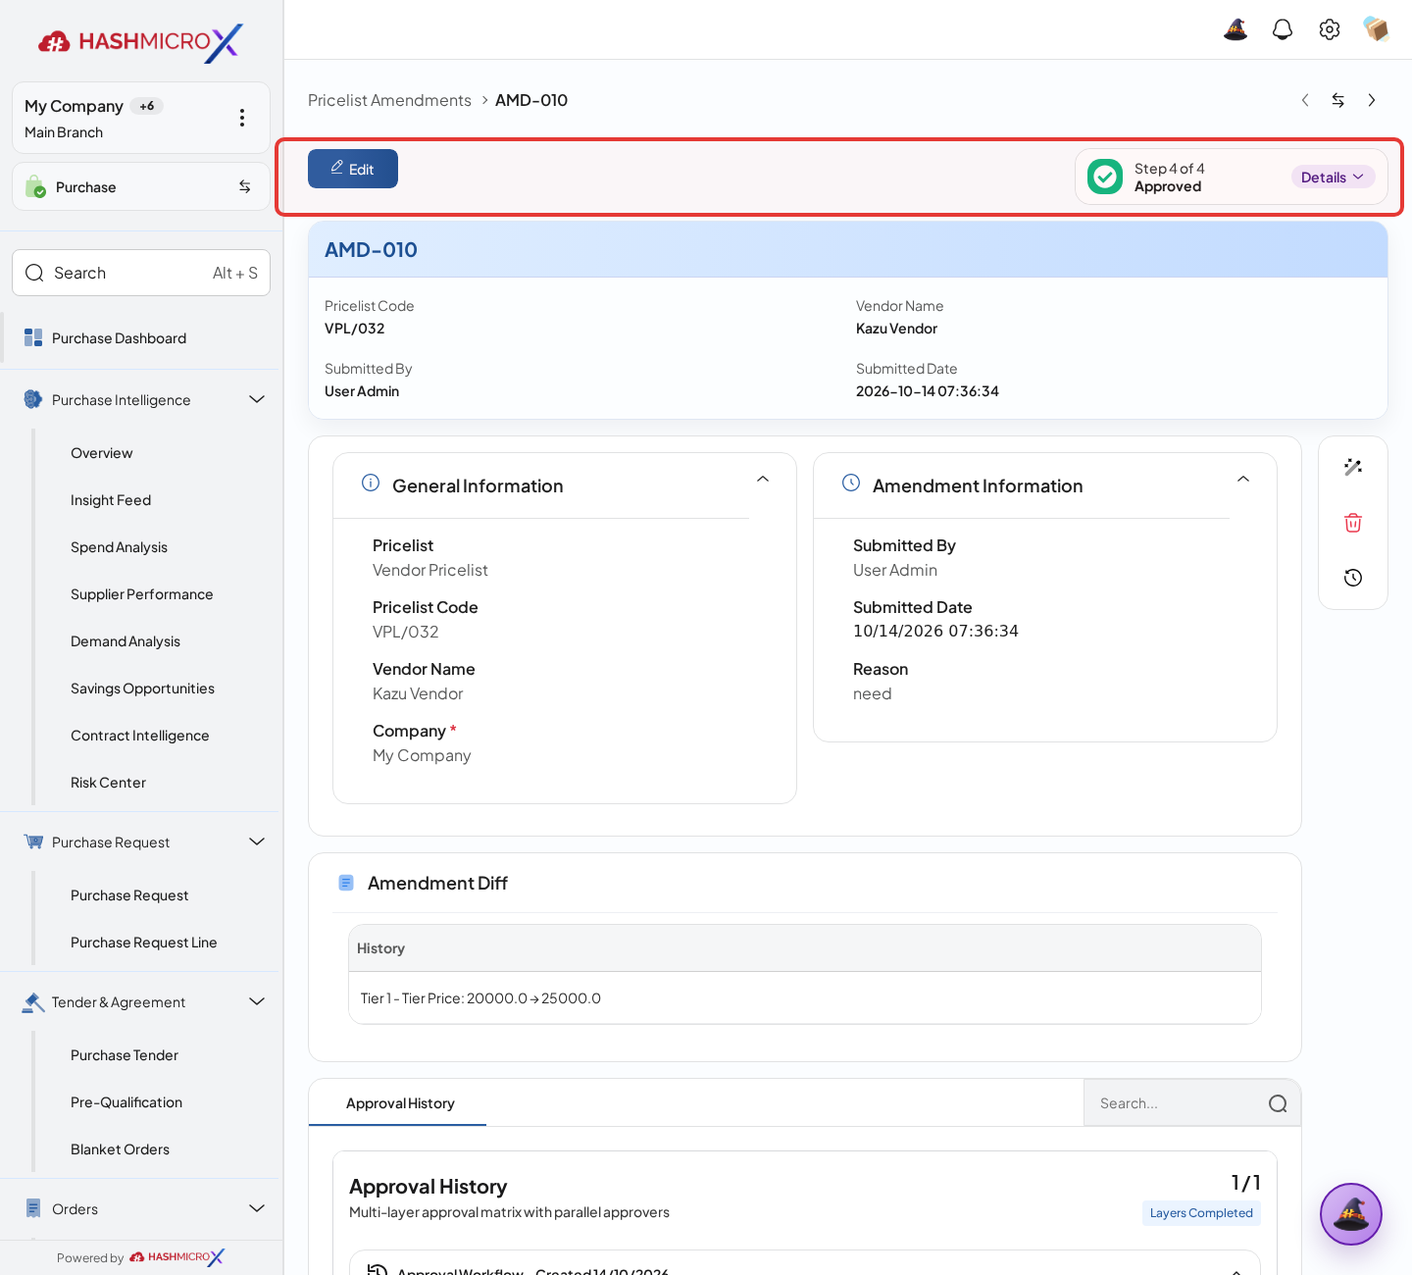This screenshot has height=1275, width=1412.
Task: Open Spend Analysis page
Action: 119,547
